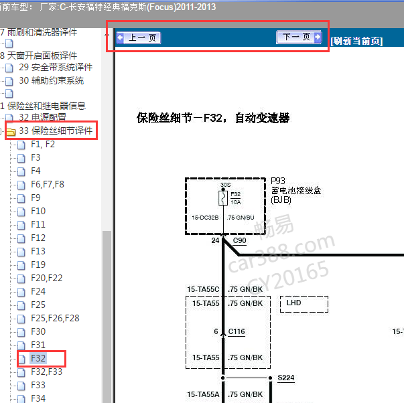
Task: Click the F32,F33 document icon
Action: point(21,372)
